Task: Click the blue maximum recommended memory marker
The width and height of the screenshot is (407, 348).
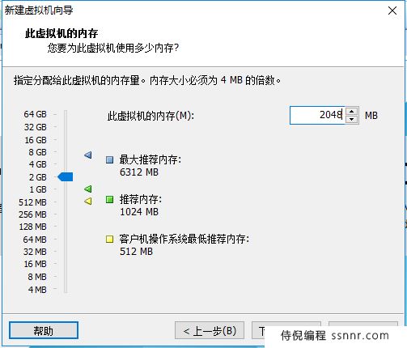Action: (88, 155)
